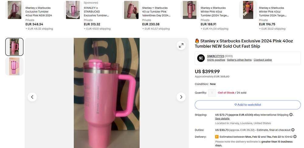Select the first tumbler thumbnail

pyautogui.click(x=14, y=47)
